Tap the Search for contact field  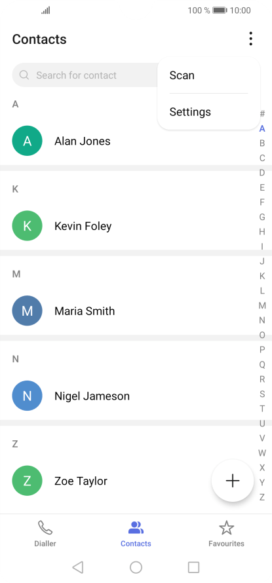coord(86,75)
